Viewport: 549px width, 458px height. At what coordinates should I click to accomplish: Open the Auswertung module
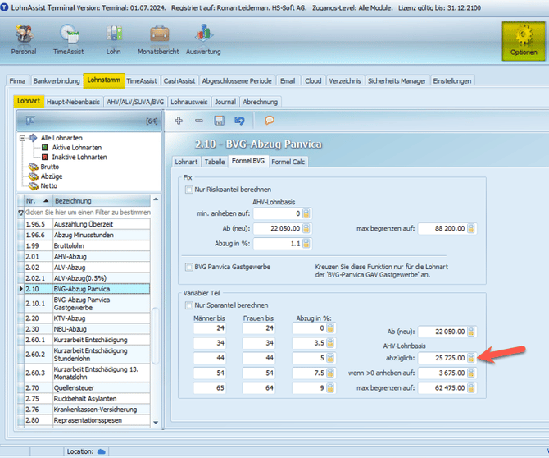(203, 39)
